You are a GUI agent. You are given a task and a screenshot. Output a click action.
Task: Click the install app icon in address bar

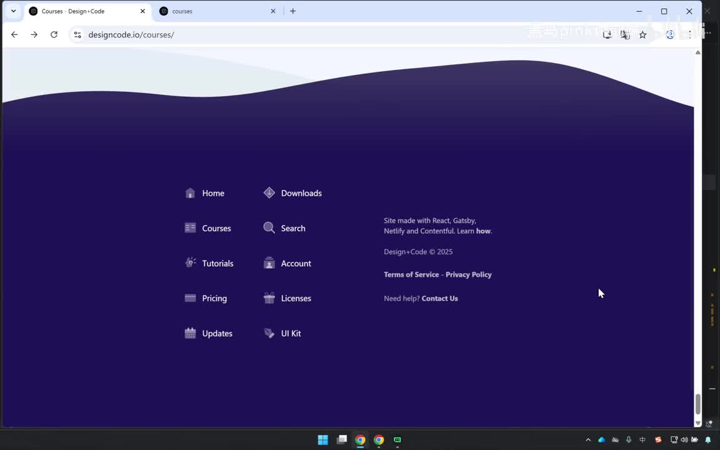(x=607, y=34)
